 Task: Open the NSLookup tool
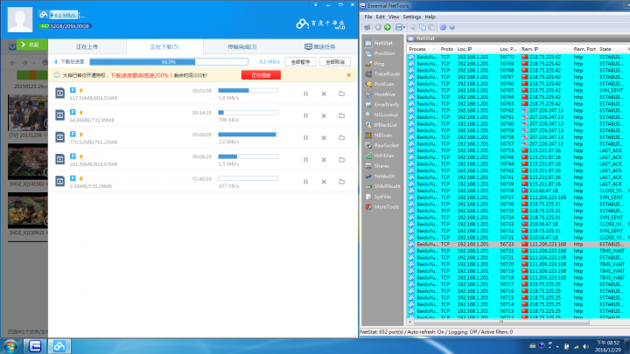[382, 115]
